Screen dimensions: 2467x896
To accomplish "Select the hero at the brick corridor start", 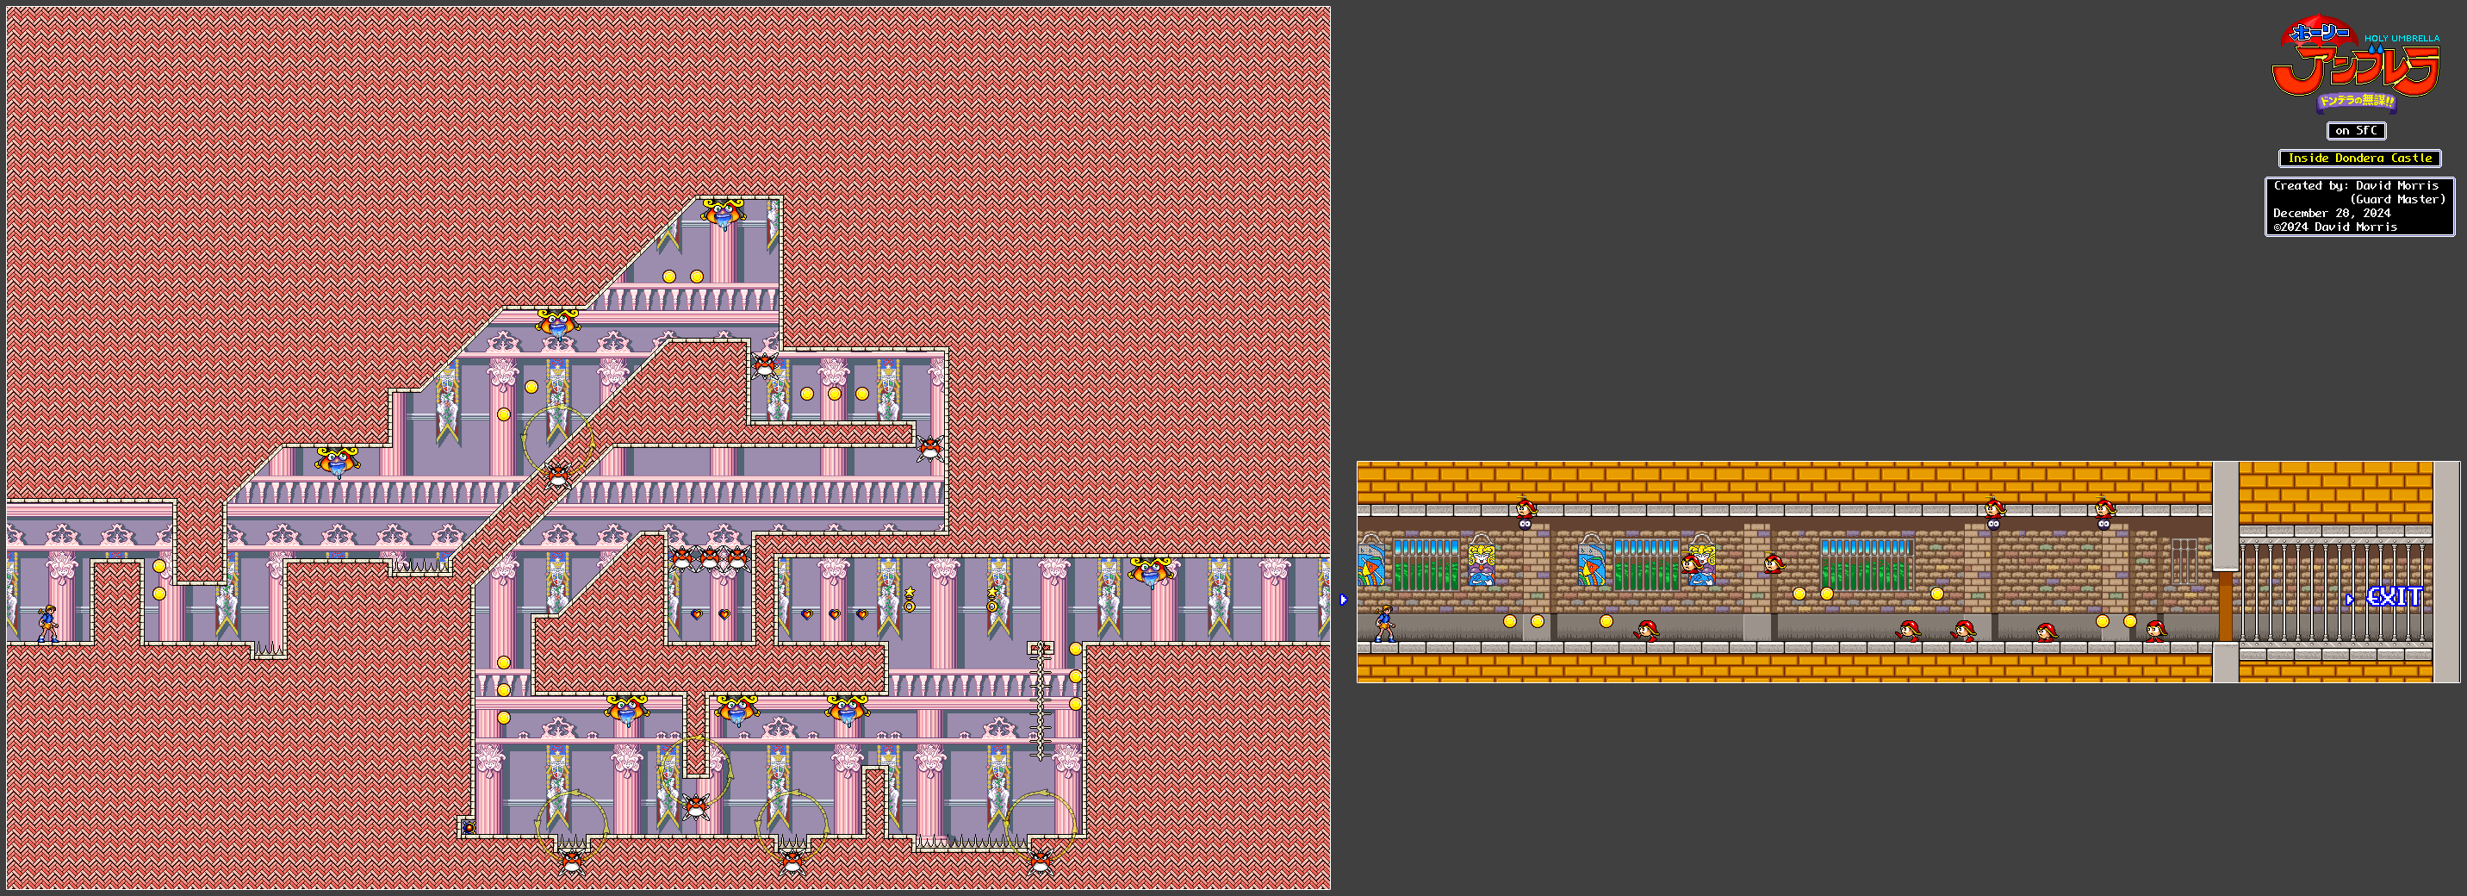I will pyautogui.click(x=1384, y=624).
